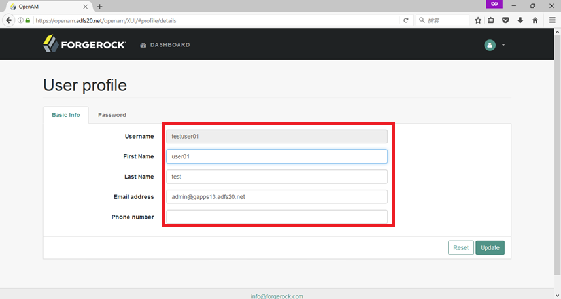Click the Pocket icon in toolbar

[x=505, y=20]
